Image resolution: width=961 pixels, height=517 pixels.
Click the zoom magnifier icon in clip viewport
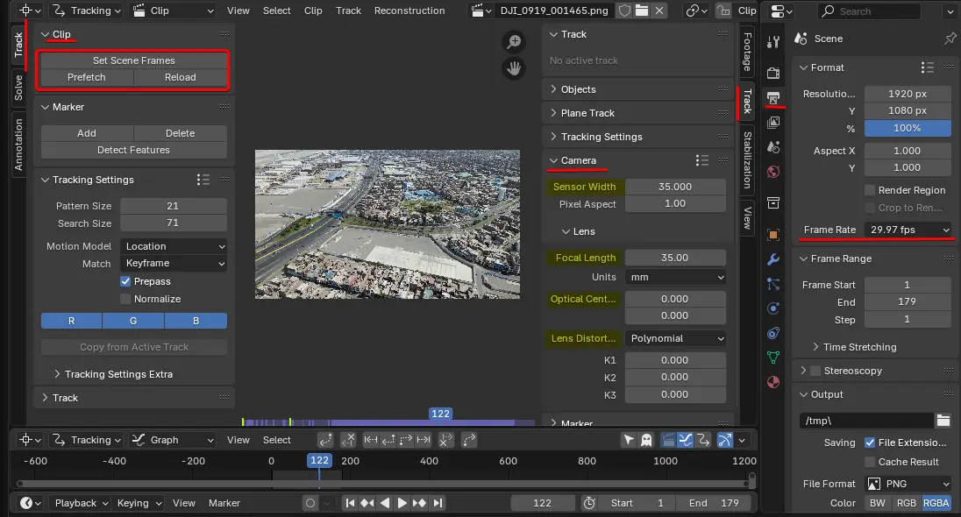point(514,42)
